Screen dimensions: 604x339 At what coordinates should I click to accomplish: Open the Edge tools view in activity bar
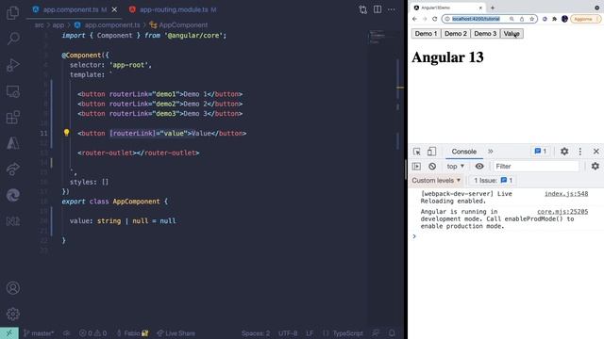[x=12, y=195]
